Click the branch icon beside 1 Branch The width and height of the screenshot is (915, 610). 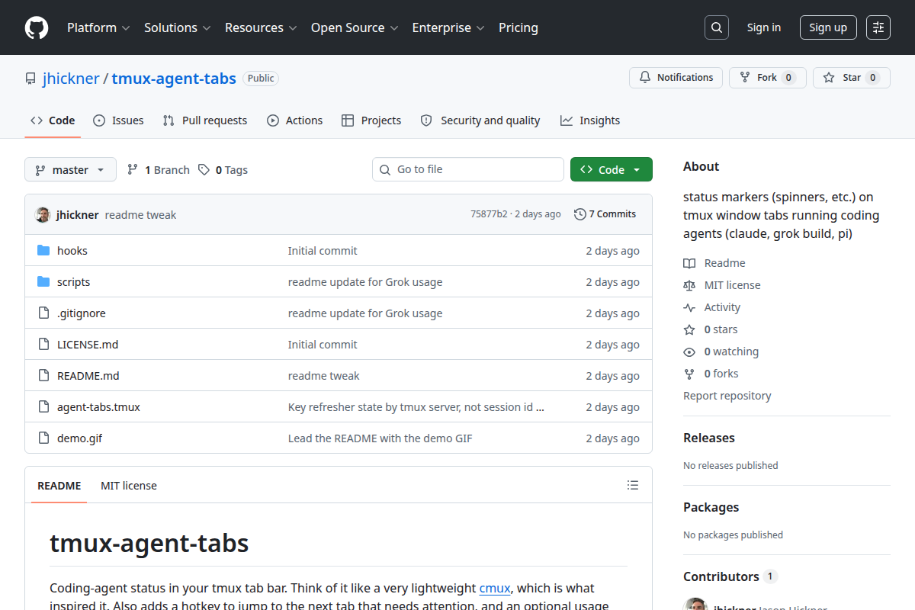(133, 169)
